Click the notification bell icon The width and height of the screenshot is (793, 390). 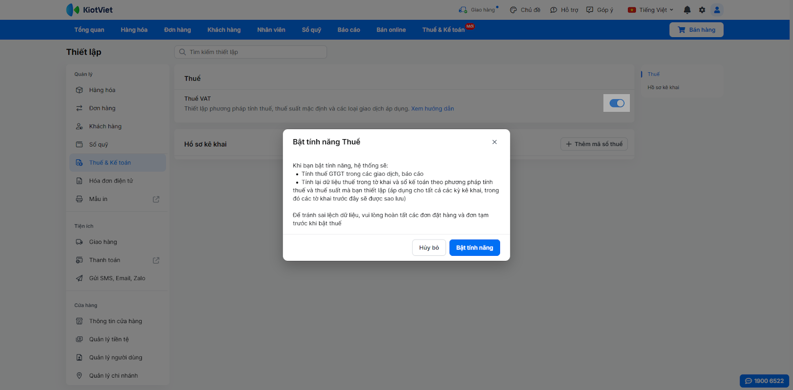[x=687, y=10]
